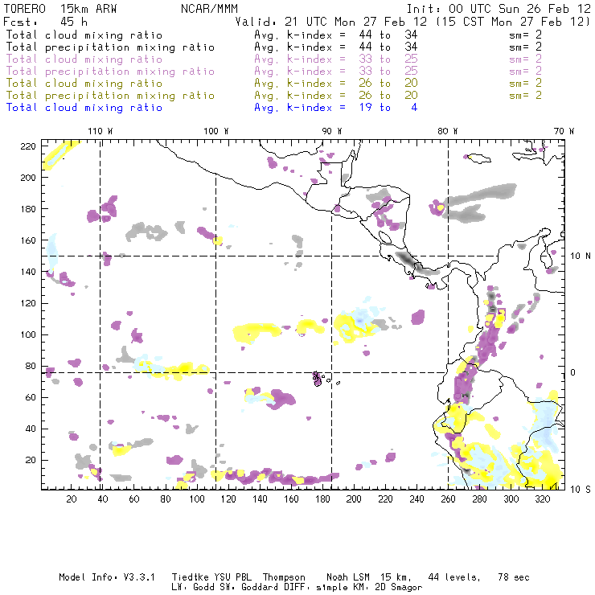Click the "280" tick label on the horizontal axis
Image resolution: width=595 pixels, height=595 pixels.
[x=480, y=499]
